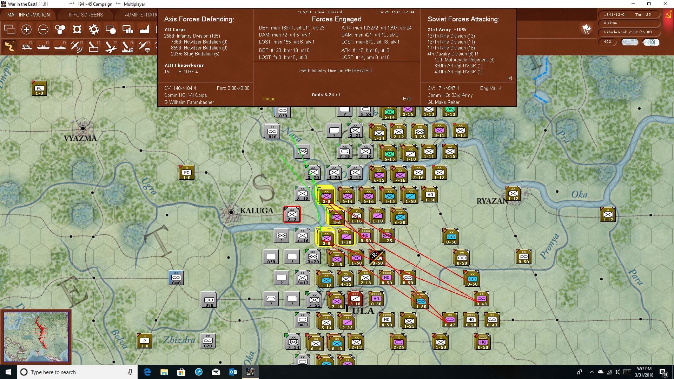Click the PC 1-0 counter near Dnepr
The image size is (674, 379).
39,88
